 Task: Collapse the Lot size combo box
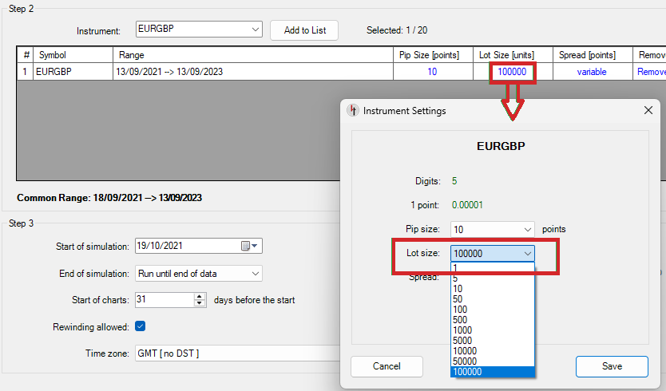pyautogui.click(x=527, y=253)
